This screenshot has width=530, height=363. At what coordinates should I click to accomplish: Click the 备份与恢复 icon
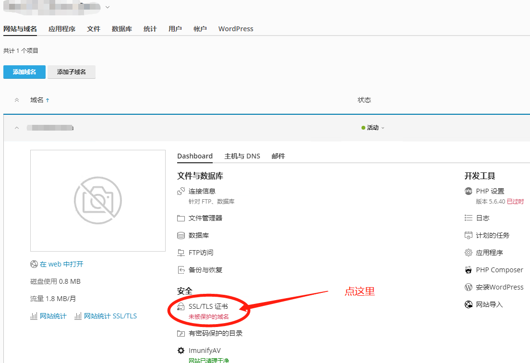click(181, 270)
